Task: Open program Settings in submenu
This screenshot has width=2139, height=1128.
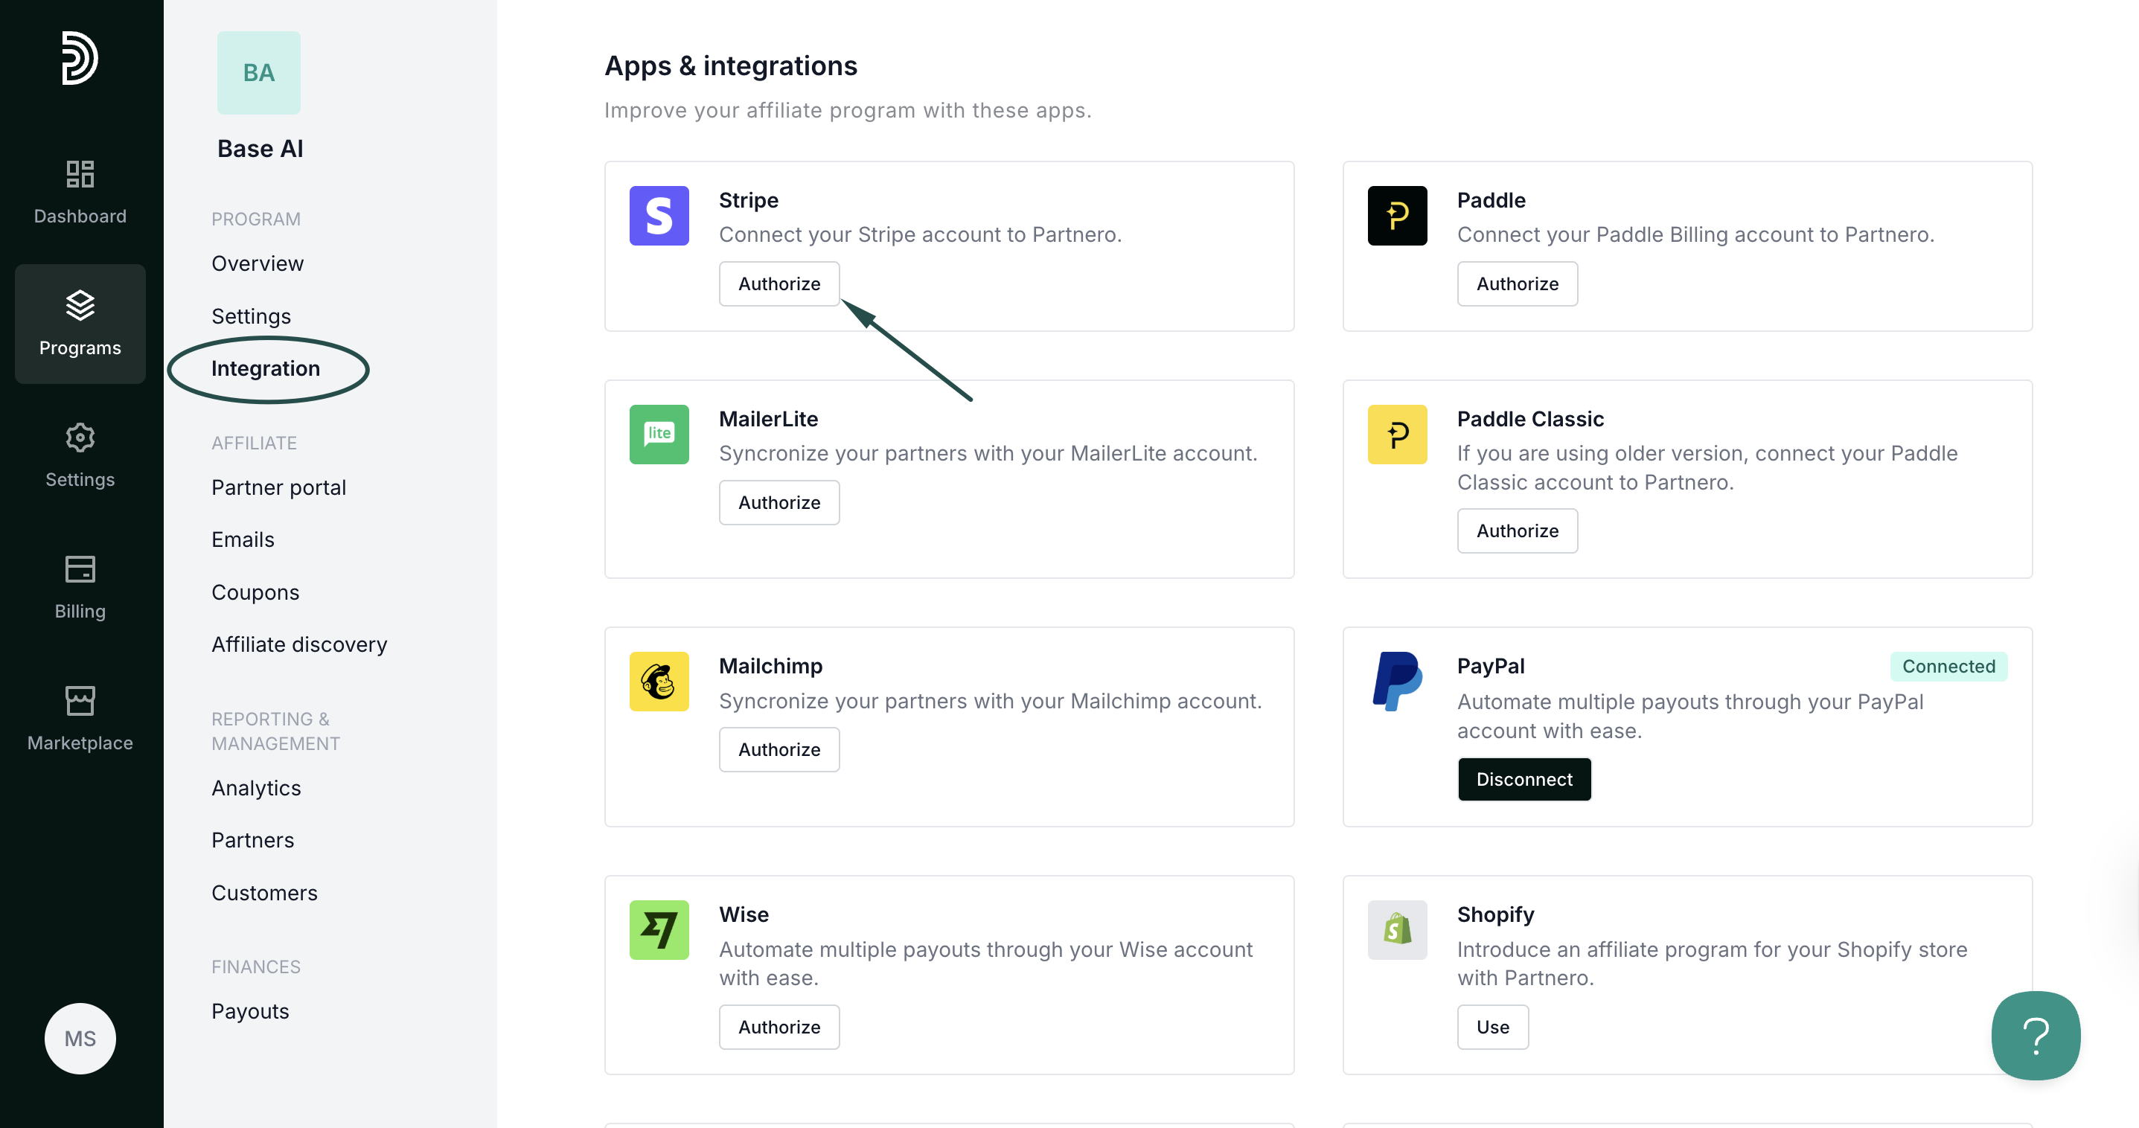Action: click(x=251, y=316)
